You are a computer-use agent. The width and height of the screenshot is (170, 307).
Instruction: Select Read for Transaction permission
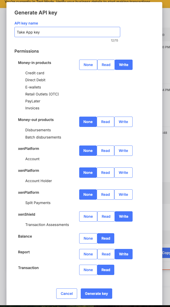(106, 270)
